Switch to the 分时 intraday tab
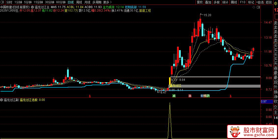The image size is (278, 139). click(x=9, y=2)
